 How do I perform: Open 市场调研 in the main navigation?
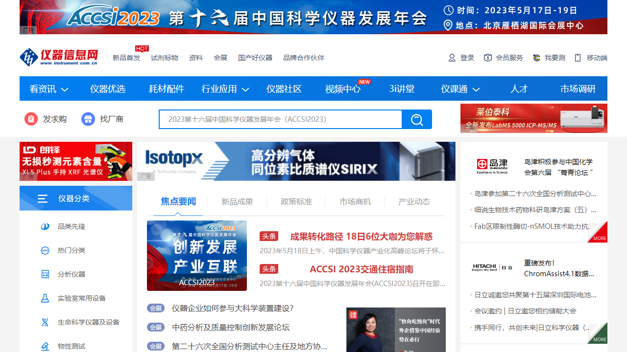pos(578,88)
